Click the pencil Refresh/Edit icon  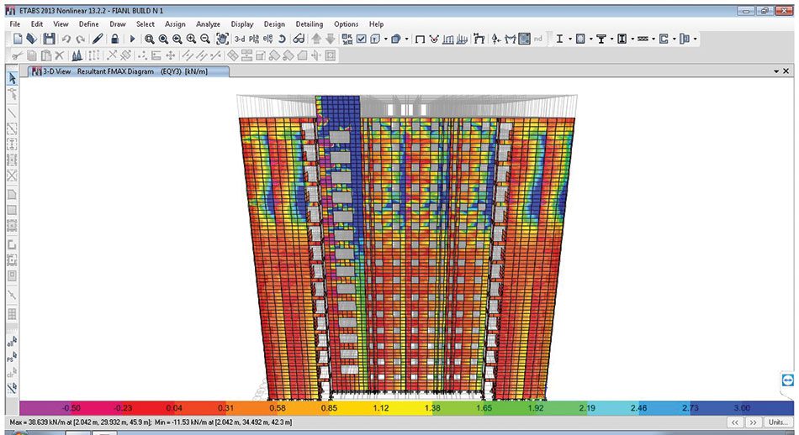point(98,39)
